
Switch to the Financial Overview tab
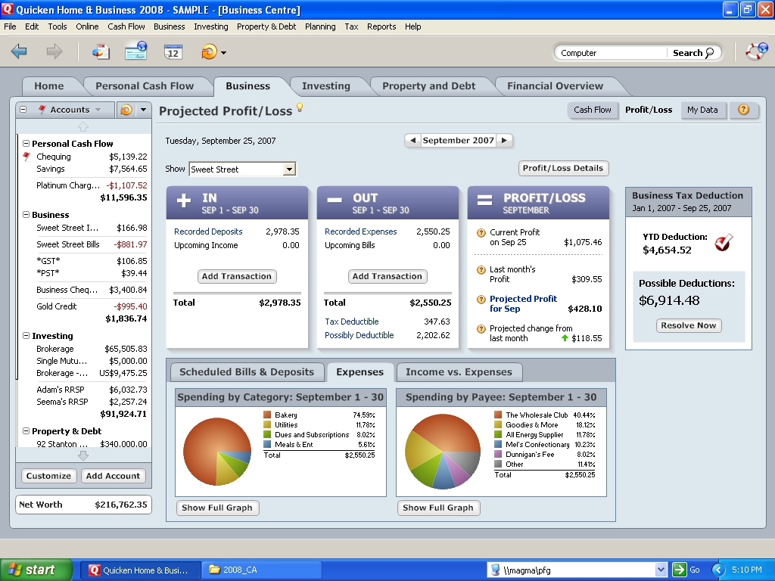pyautogui.click(x=555, y=86)
